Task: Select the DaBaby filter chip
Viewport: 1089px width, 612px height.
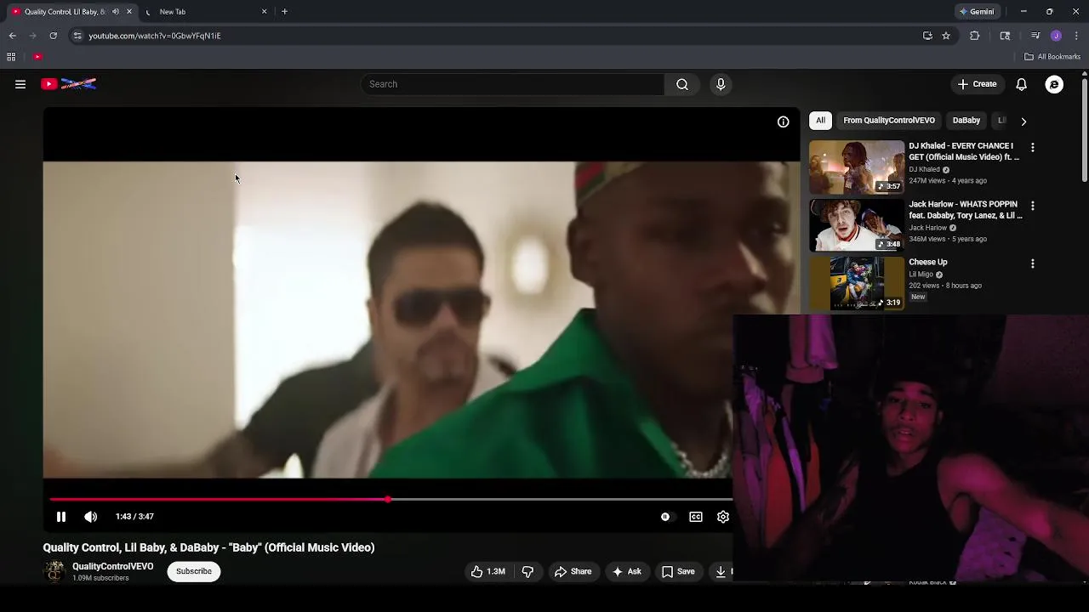Action: (x=966, y=121)
